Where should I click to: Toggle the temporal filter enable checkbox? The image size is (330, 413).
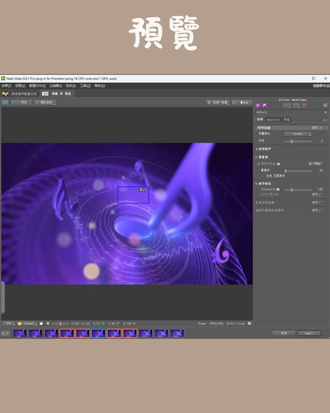point(320,128)
